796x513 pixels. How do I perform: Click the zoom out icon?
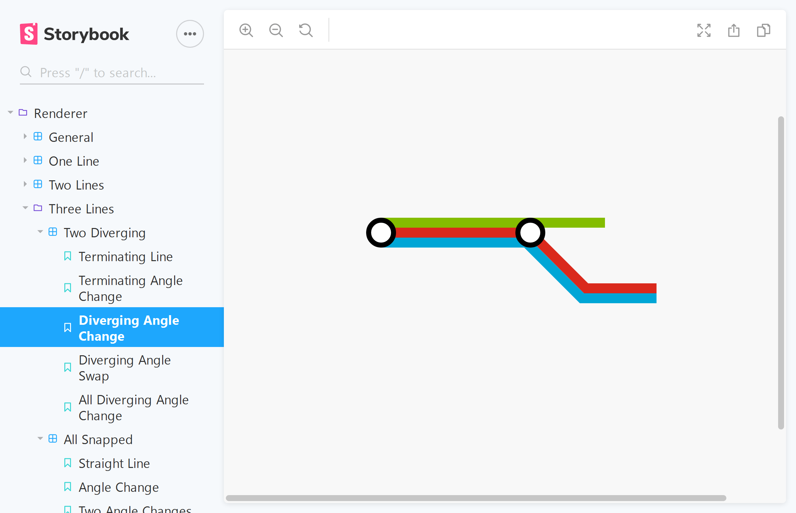point(277,30)
